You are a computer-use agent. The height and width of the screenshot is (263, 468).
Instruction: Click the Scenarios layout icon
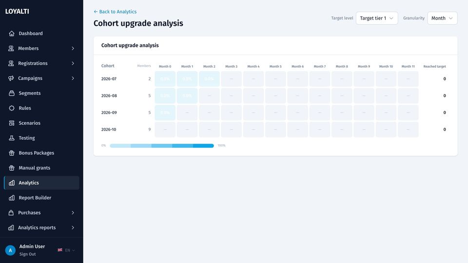click(x=12, y=123)
